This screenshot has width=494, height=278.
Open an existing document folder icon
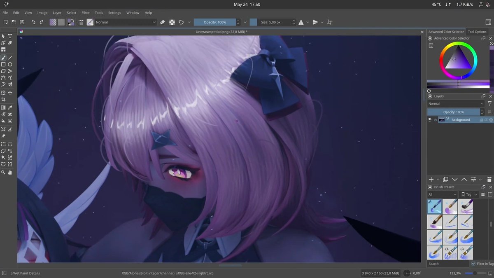click(14, 22)
